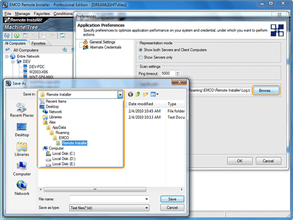Select W2003-X86 computer in Machine Tree
293x220 pixels.
tap(38, 72)
